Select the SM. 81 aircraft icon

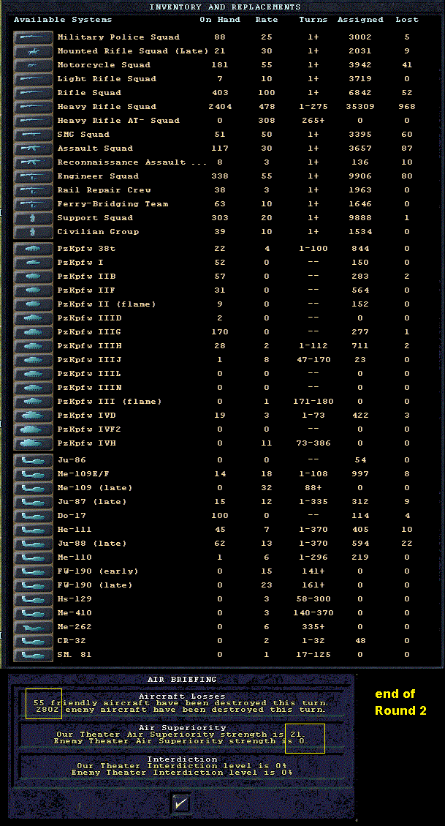click(x=33, y=655)
